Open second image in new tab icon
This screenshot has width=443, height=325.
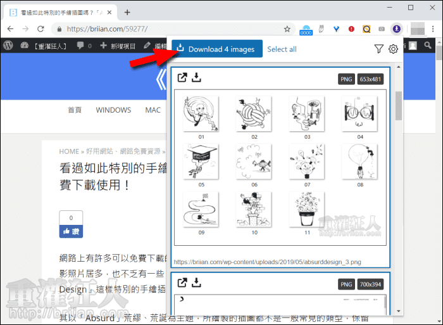click(182, 283)
